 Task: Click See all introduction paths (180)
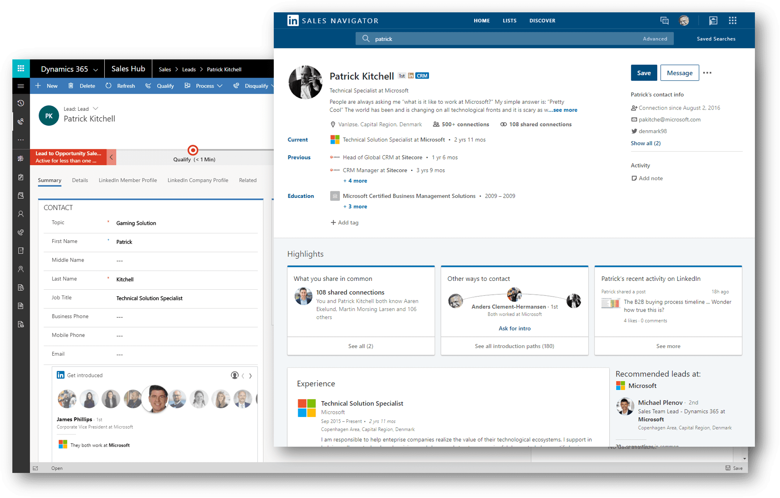pos(514,346)
